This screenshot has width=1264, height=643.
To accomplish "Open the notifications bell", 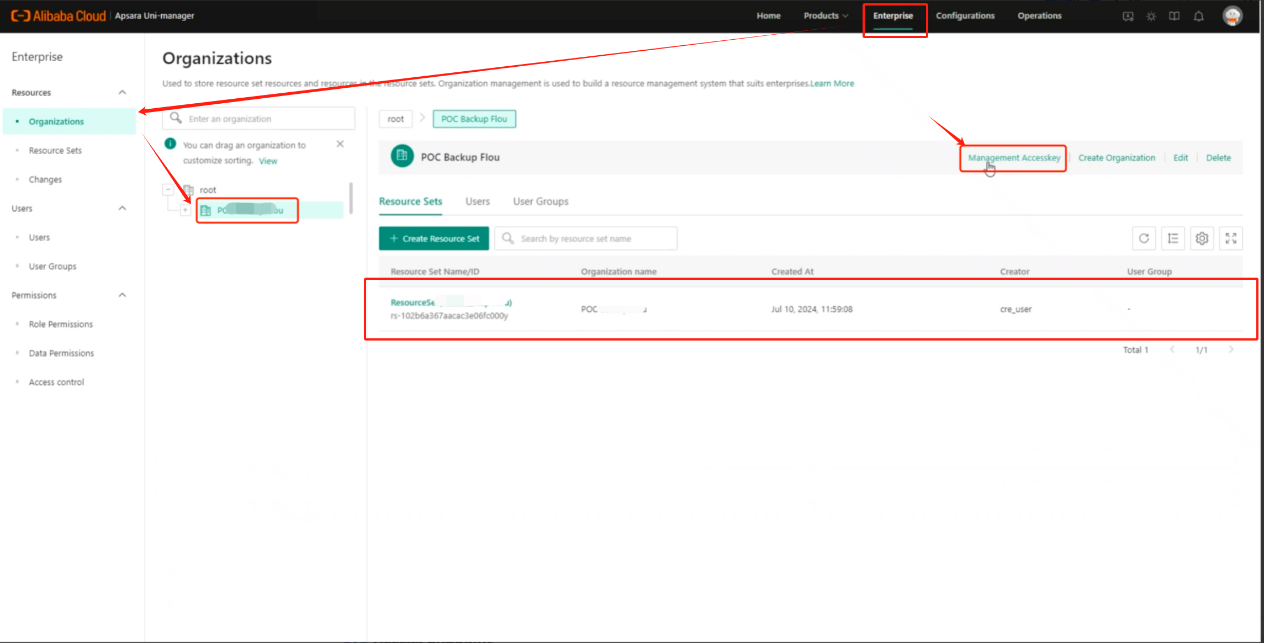I will coord(1199,16).
